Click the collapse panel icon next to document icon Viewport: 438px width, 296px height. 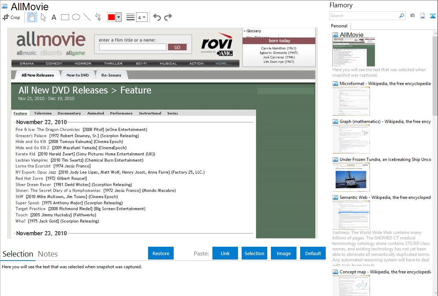433,16
